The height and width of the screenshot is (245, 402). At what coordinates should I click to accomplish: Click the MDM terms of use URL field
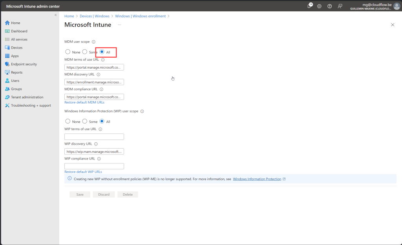tap(94, 67)
